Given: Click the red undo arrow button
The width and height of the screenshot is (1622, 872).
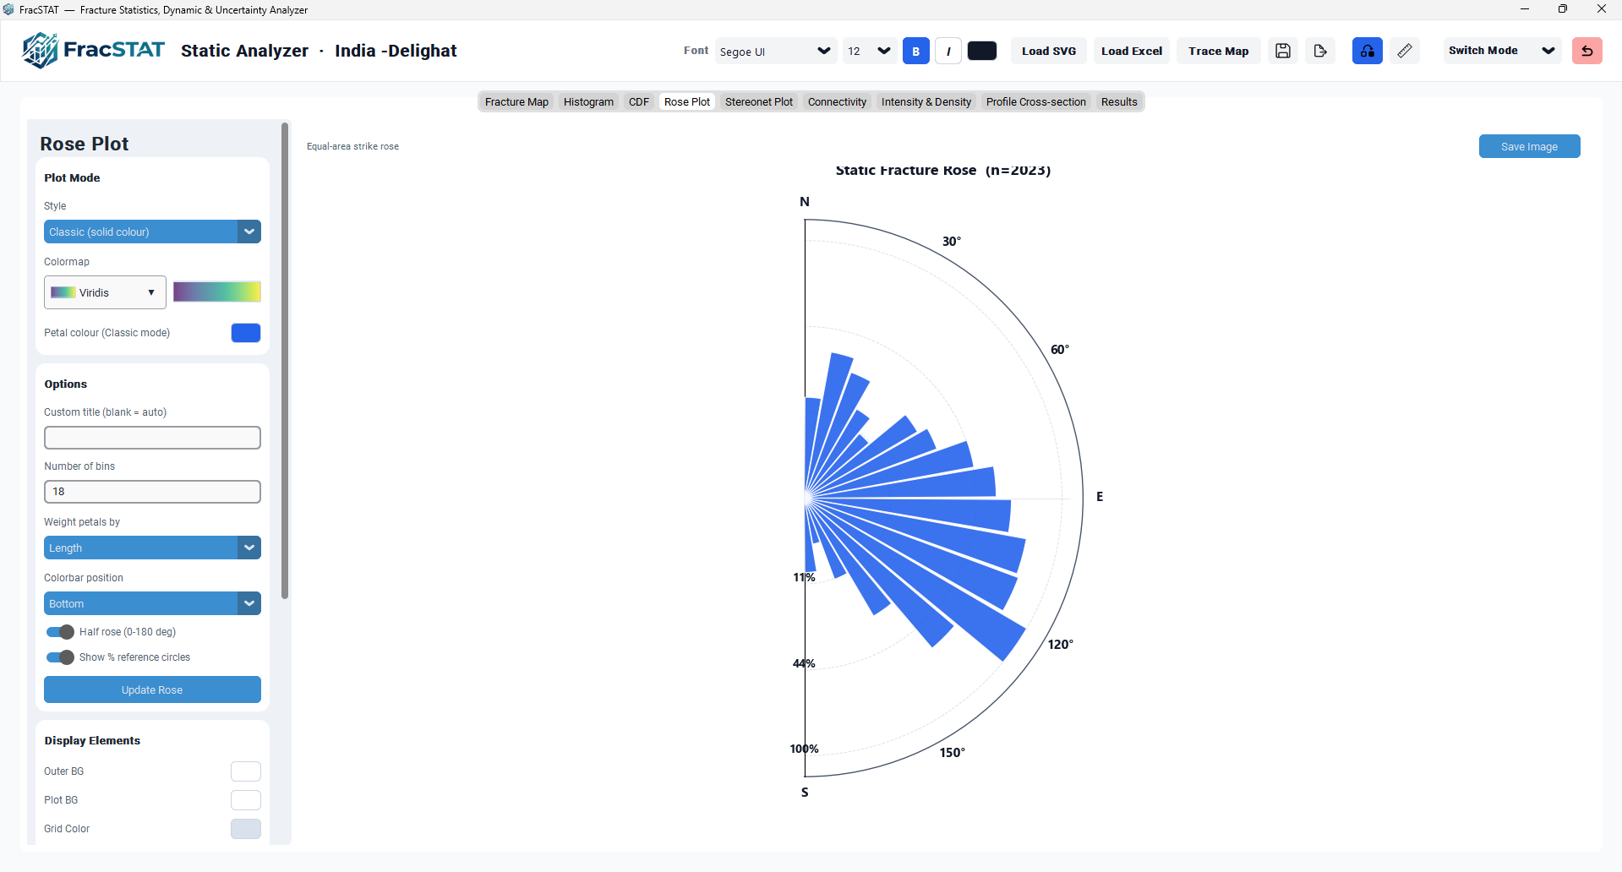Looking at the screenshot, I should [x=1587, y=51].
